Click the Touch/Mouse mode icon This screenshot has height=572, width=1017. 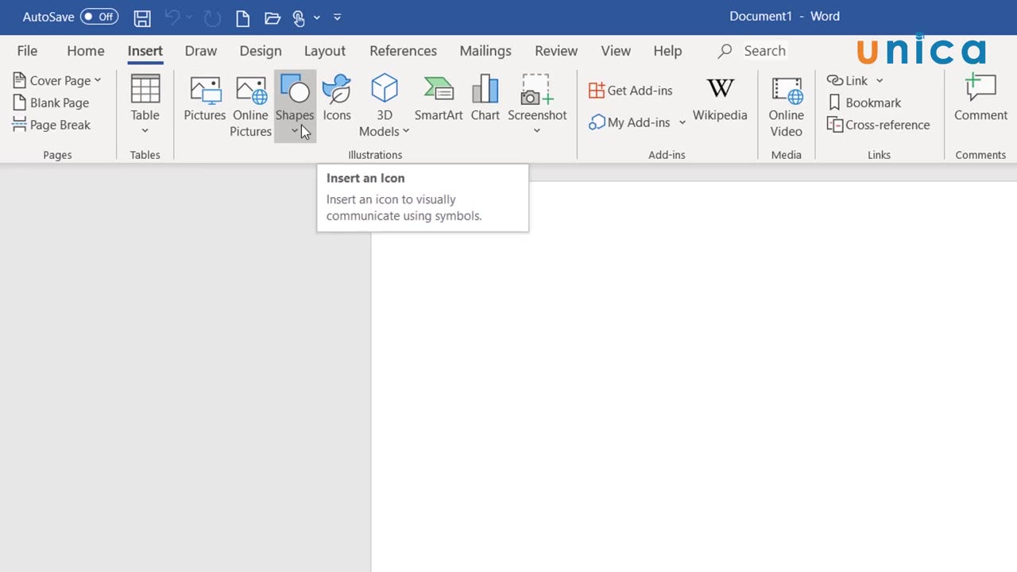299,17
